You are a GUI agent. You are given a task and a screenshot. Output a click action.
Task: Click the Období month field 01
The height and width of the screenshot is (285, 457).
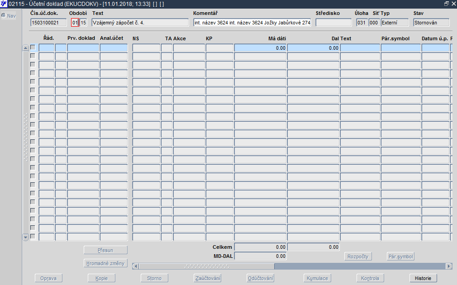pyautogui.click(x=75, y=23)
